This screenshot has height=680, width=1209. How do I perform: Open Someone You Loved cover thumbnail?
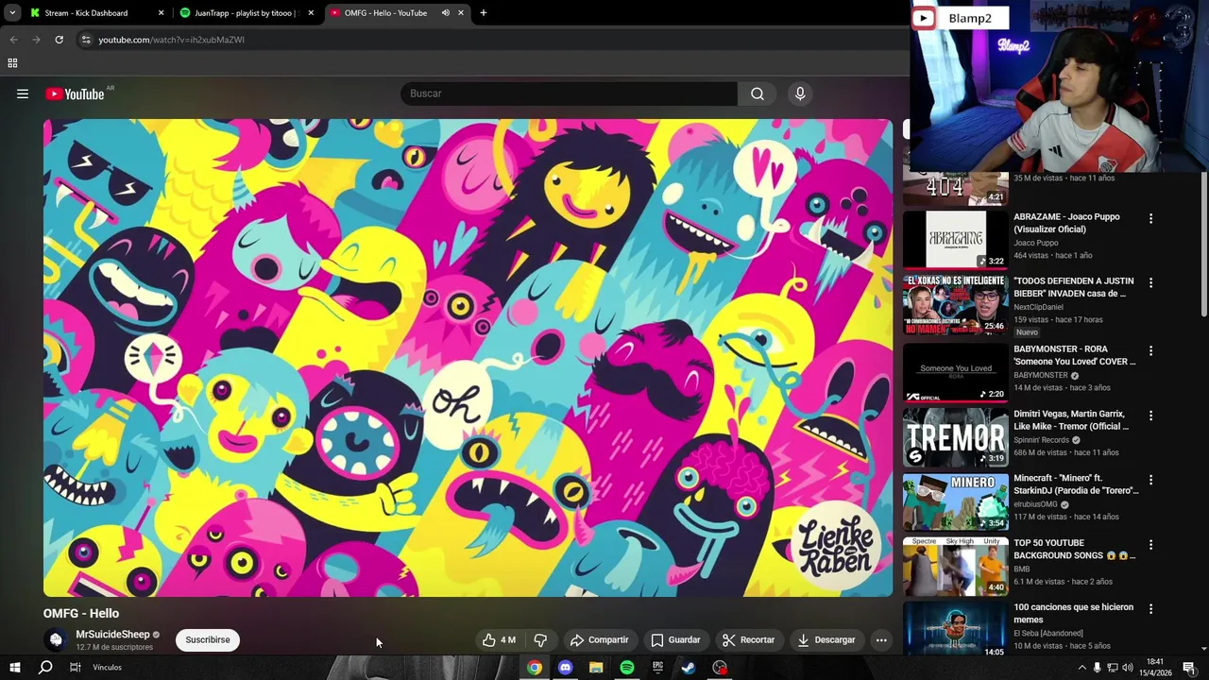(x=955, y=372)
